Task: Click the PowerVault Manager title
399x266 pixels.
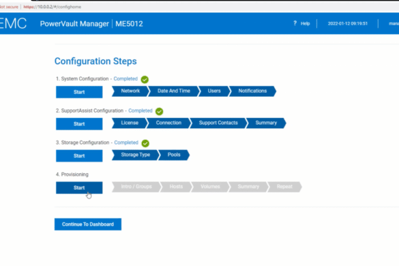Action: coord(74,24)
